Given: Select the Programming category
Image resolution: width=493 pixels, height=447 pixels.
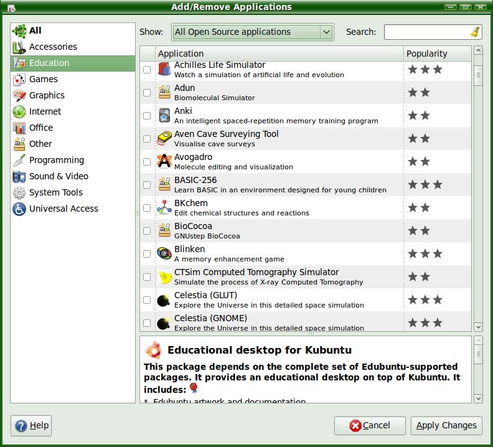Looking at the screenshot, I should 56,160.
